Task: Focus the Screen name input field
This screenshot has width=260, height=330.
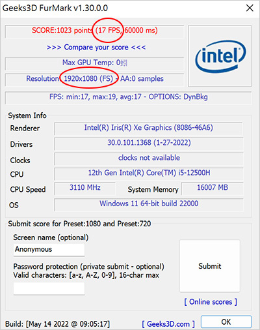Action: tap(49, 250)
